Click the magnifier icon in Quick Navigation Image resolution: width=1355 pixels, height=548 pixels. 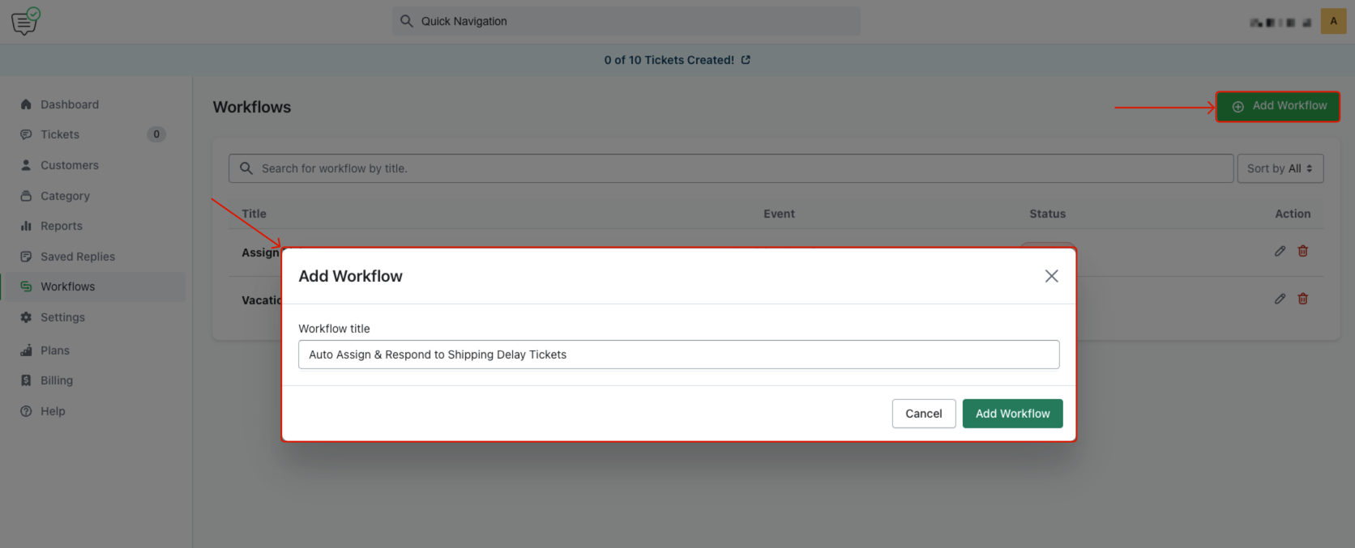407,21
